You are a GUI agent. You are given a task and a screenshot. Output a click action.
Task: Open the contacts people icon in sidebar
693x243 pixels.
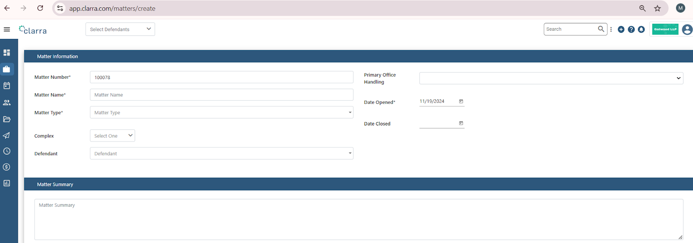(7, 102)
